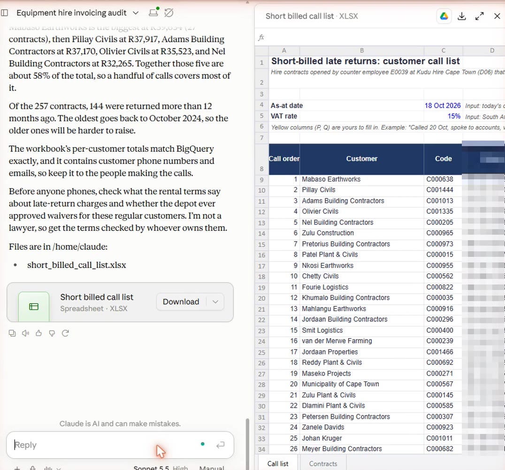The width and height of the screenshot is (505, 470).
Task: Select row header 9
Action: (261, 180)
